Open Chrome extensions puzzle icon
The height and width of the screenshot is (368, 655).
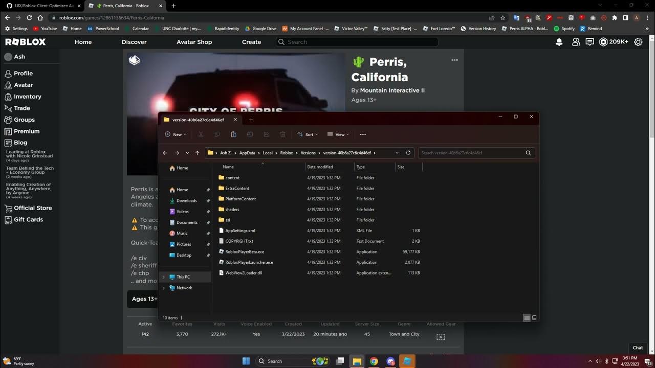[615, 18]
